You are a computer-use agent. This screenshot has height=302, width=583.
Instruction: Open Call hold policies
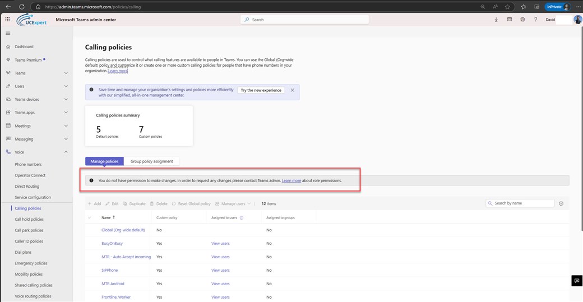pyautogui.click(x=29, y=219)
